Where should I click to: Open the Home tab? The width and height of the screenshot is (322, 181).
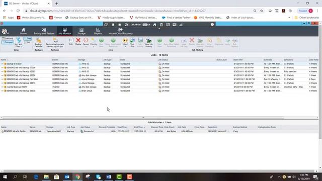[23, 31]
